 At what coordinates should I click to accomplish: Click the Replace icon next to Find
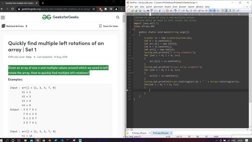pos(187,11)
